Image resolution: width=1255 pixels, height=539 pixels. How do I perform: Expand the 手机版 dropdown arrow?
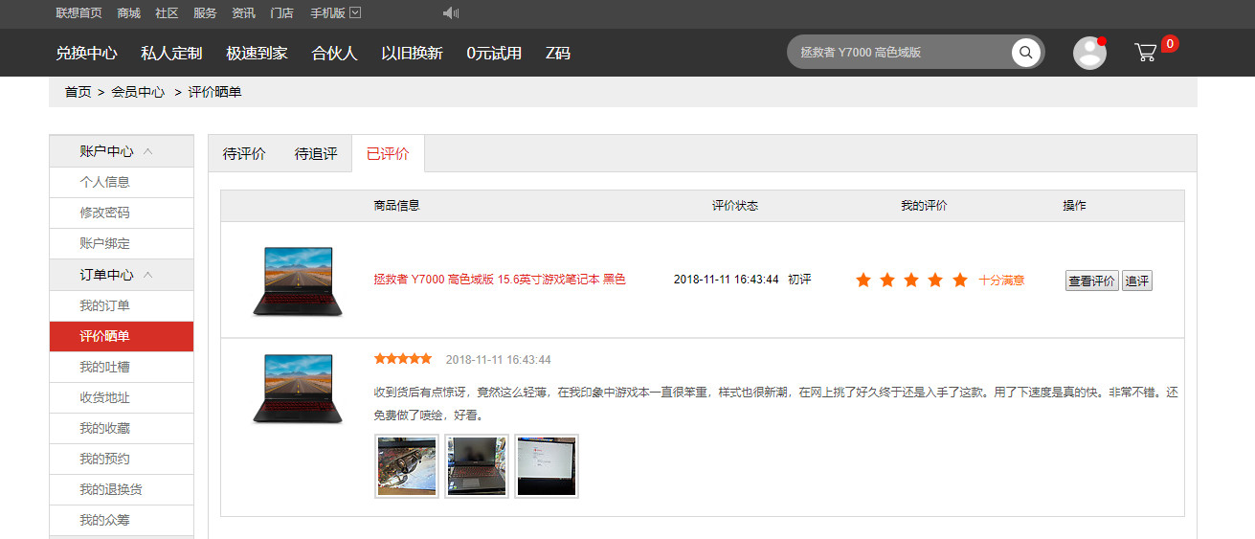(355, 13)
